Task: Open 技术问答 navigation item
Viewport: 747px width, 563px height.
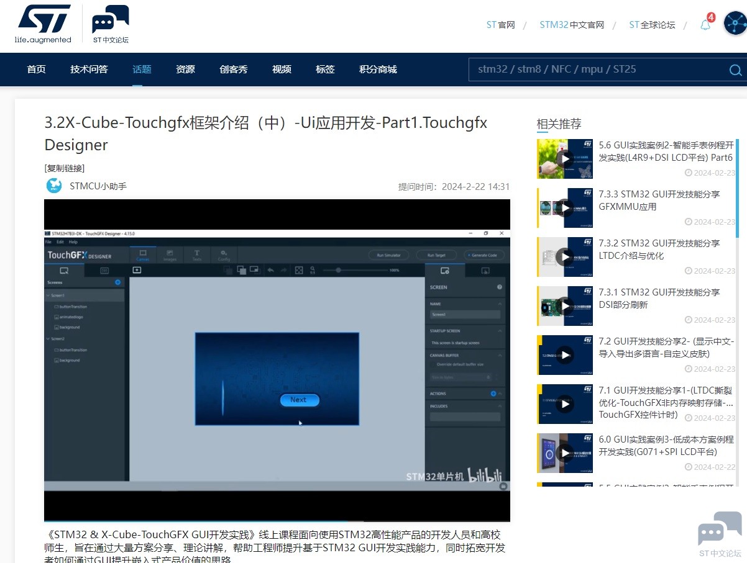Action: [x=89, y=69]
